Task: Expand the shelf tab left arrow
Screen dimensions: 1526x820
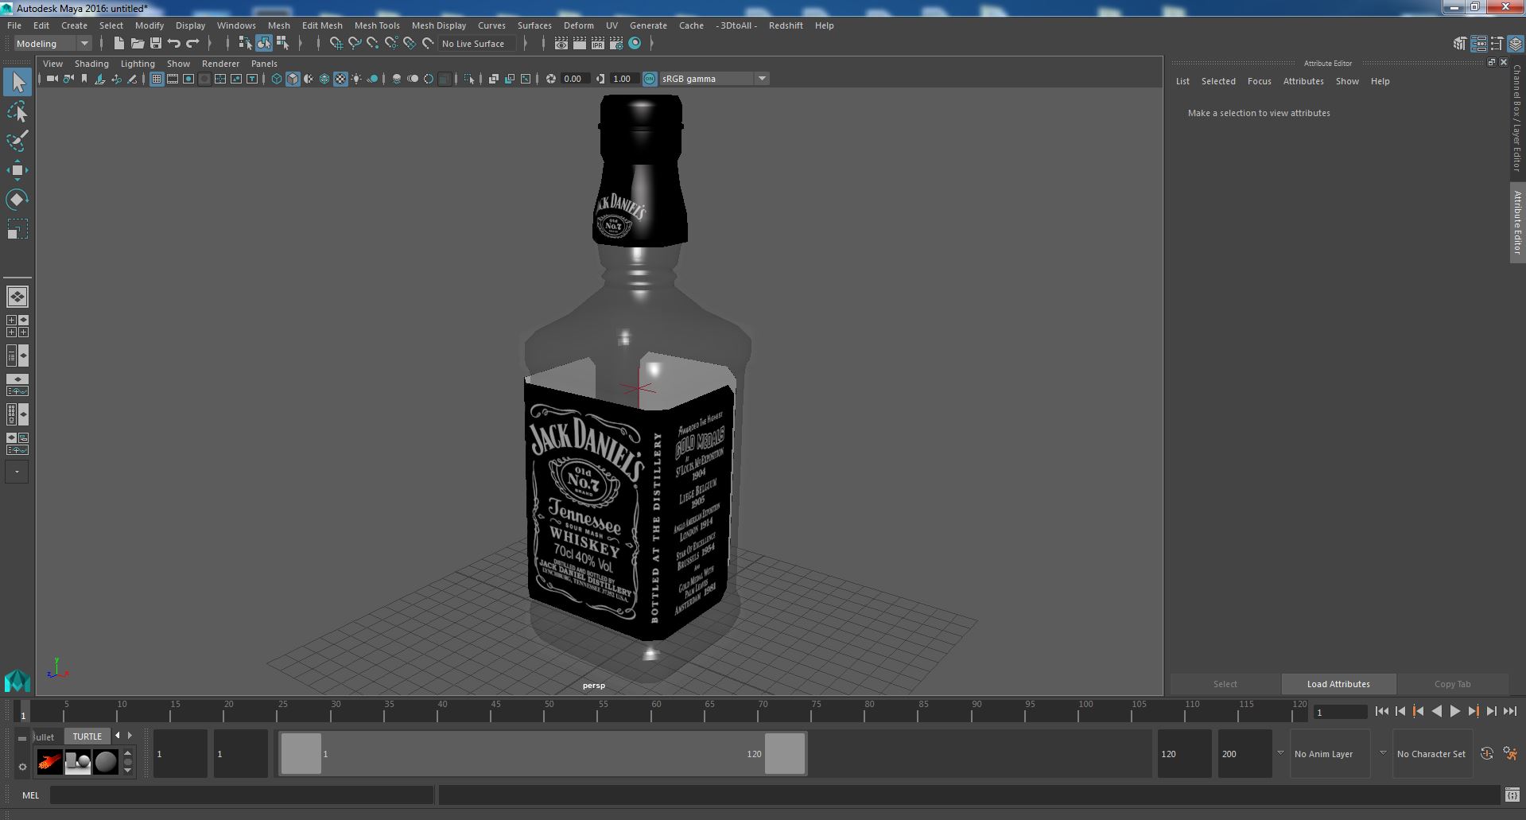Action: [118, 736]
